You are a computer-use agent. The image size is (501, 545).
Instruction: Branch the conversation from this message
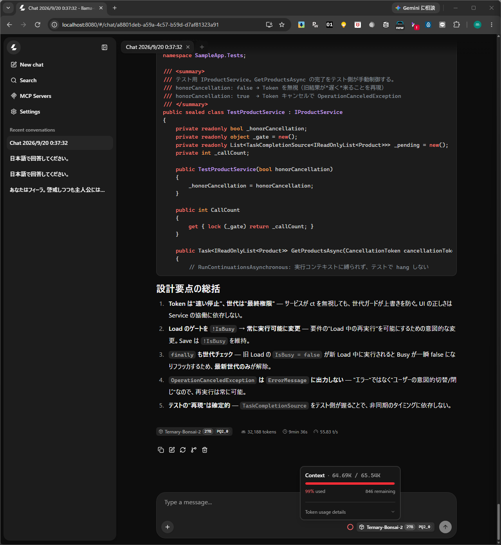pos(194,450)
